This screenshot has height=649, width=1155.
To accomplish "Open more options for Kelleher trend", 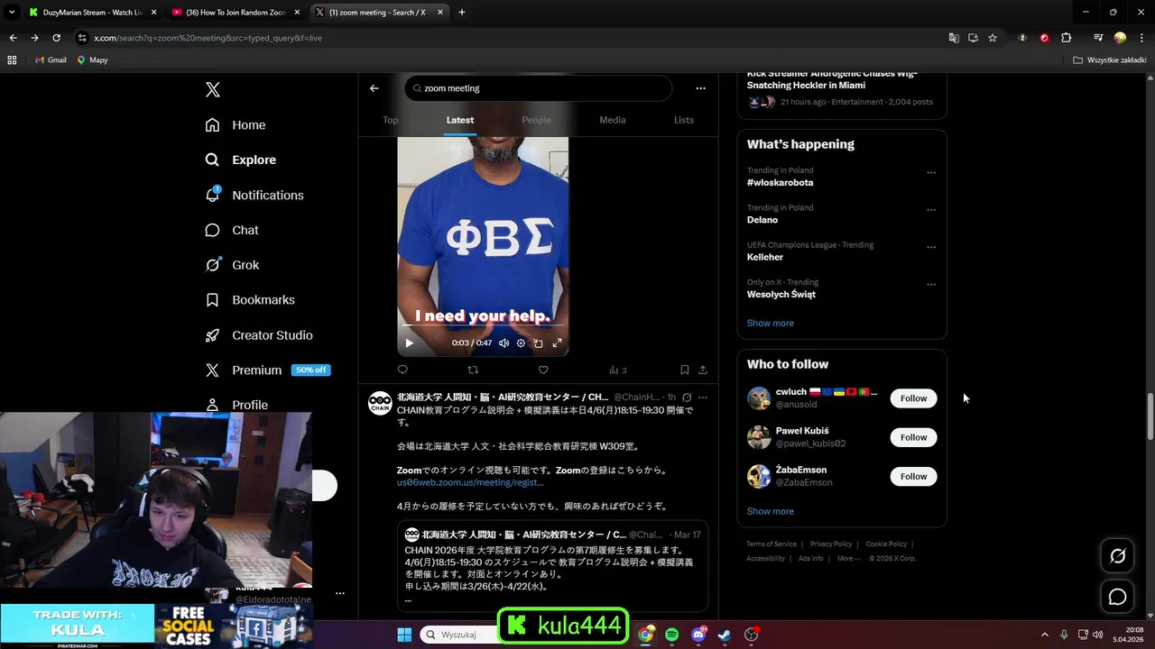I will pyautogui.click(x=931, y=247).
